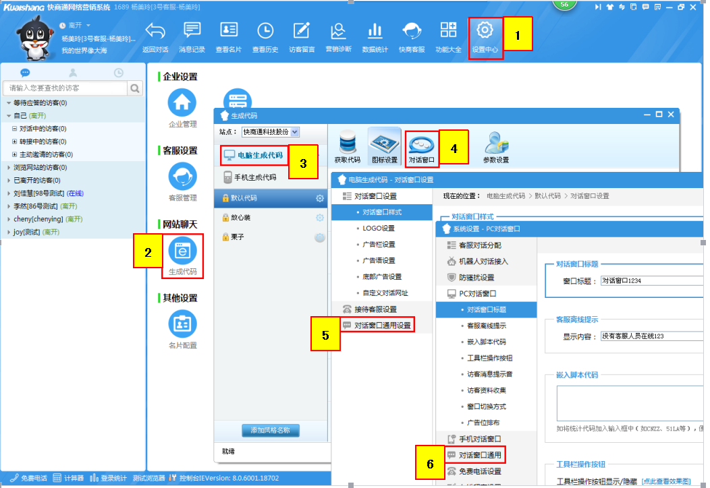Open 对话窗口通用 in 系统设置
This screenshot has height=488, width=710.
475,455
